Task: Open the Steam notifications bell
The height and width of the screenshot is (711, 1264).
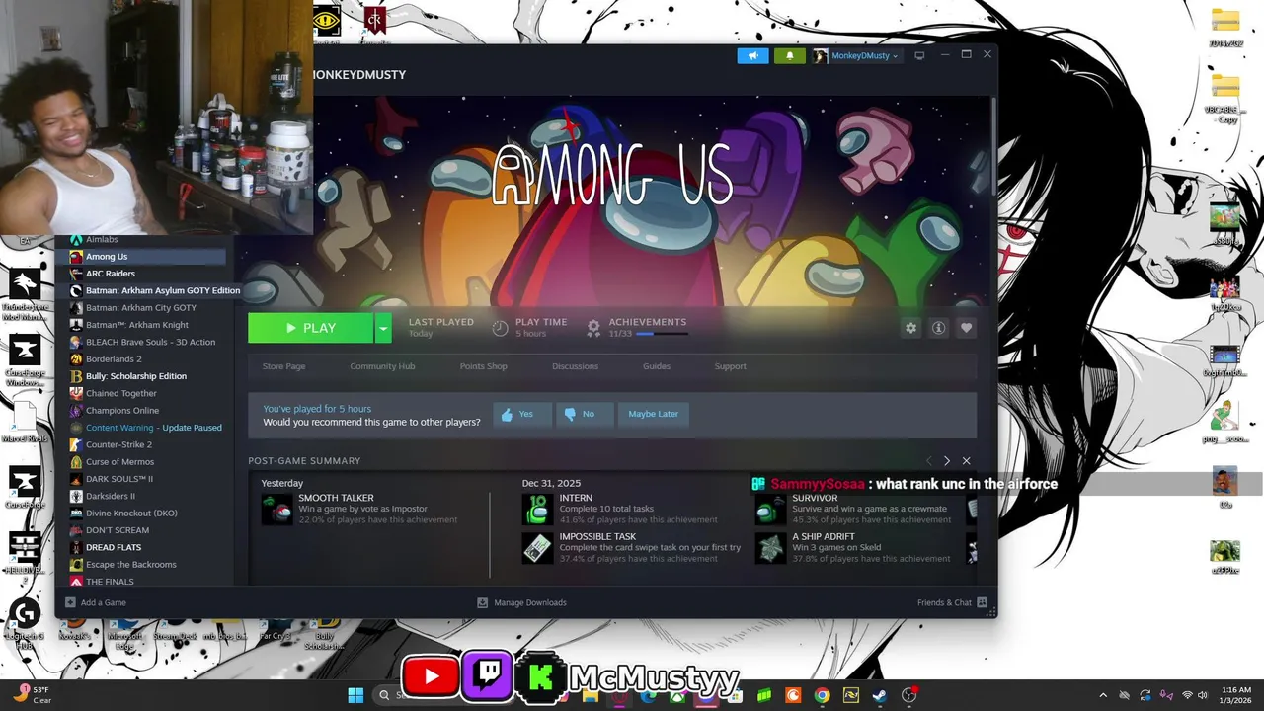Action: coord(789,56)
